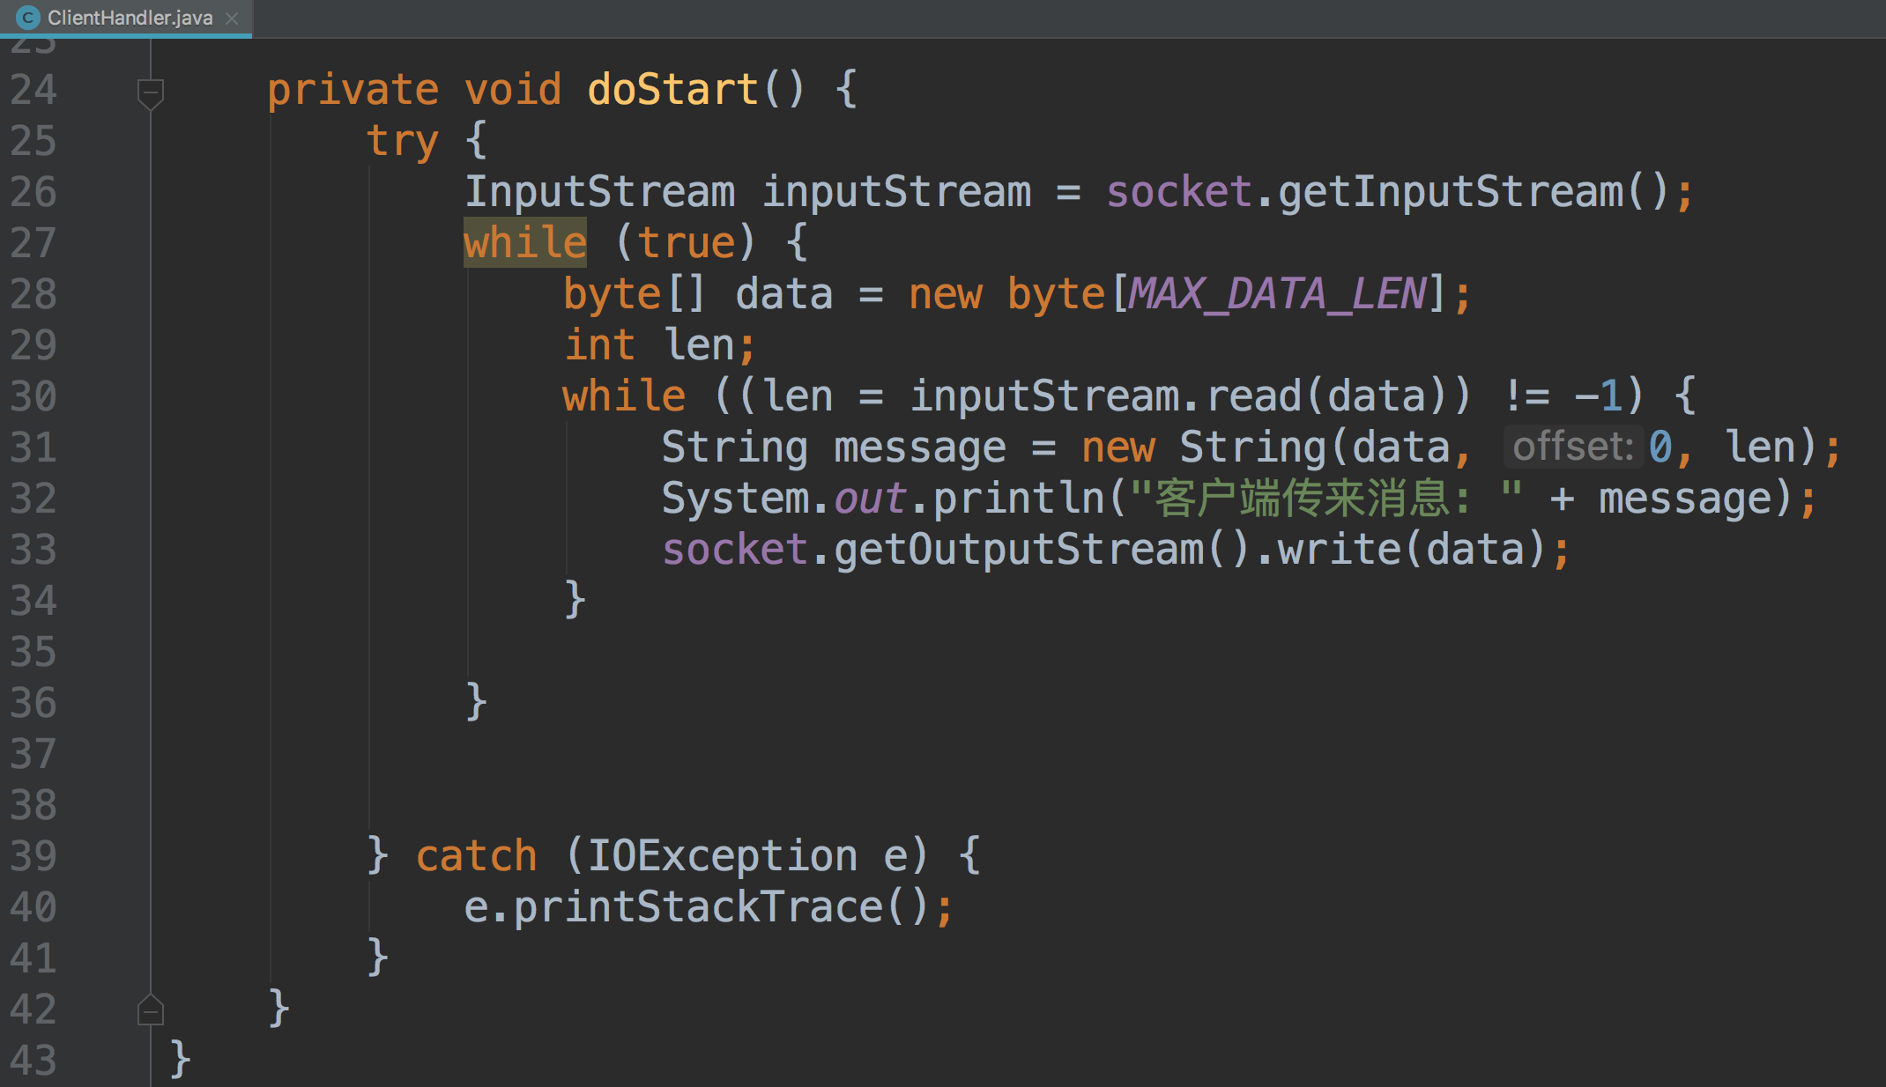Click the printStackTrace call
1886x1087 pixels.
click(x=696, y=907)
